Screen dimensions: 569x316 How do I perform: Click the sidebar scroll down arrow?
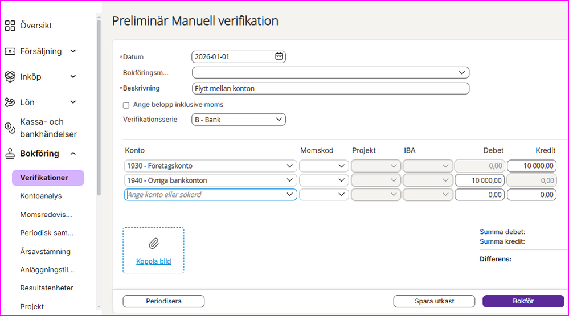(99, 307)
